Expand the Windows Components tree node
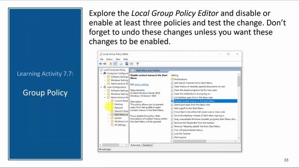The image size is (299, 168). pyautogui.click(x=109, y=121)
